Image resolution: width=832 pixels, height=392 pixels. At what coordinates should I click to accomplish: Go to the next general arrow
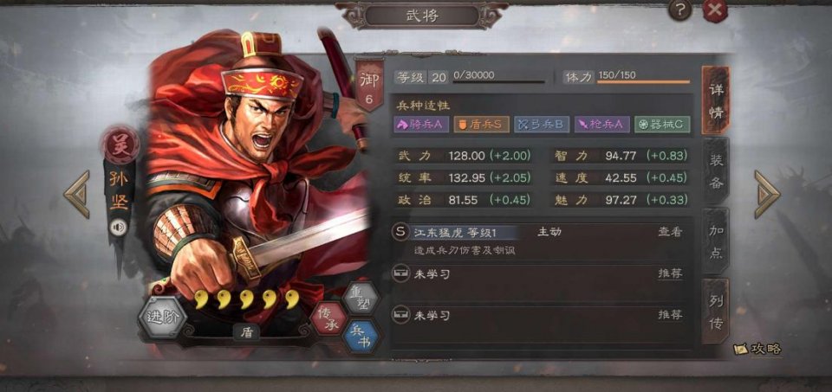767,195
